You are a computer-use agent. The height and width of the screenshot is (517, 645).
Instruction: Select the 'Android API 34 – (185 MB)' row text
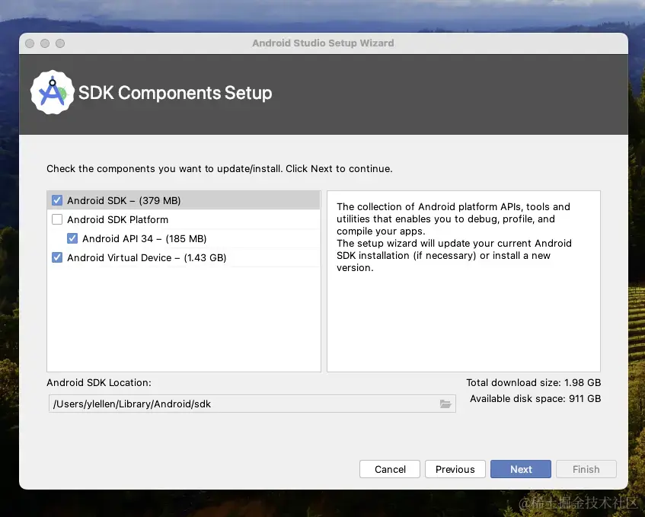[145, 238]
